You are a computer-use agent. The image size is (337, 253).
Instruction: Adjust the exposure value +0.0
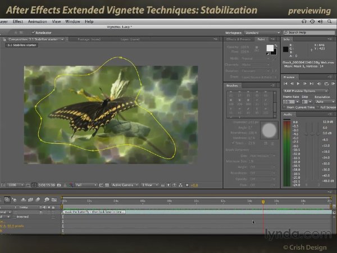click(194, 185)
